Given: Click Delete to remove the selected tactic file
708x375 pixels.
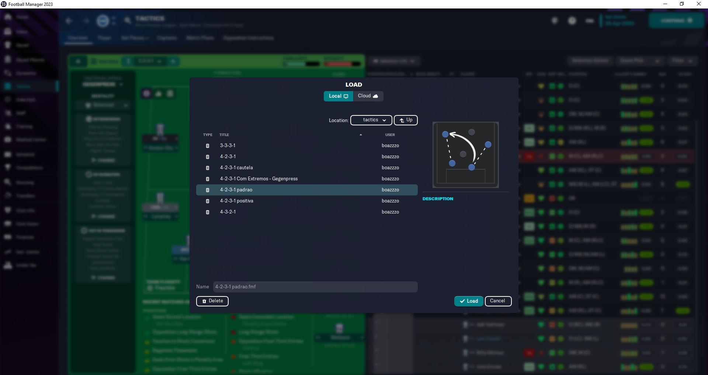Looking at the screenshot, I should pos(212,301).
